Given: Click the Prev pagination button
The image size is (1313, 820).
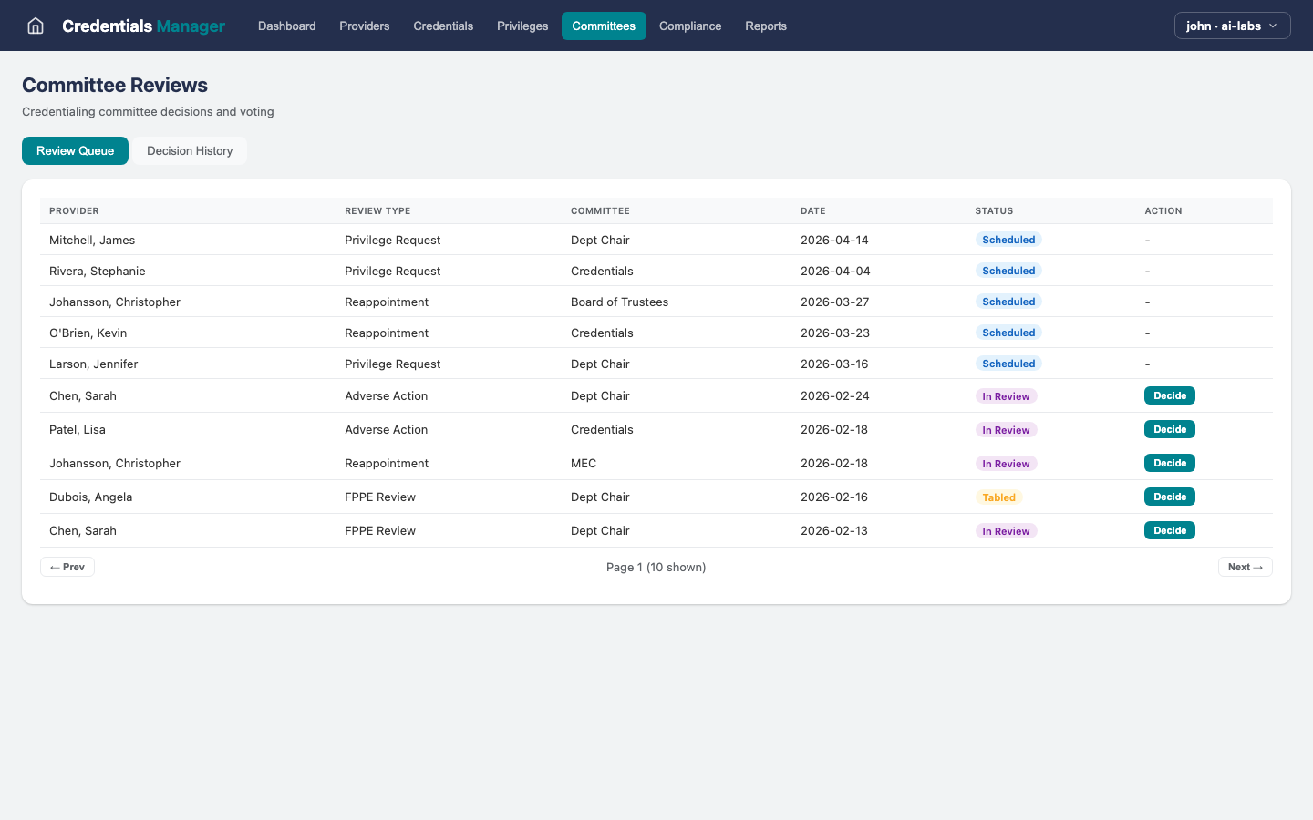Looking at the screenshot, I should click(67, 567).
